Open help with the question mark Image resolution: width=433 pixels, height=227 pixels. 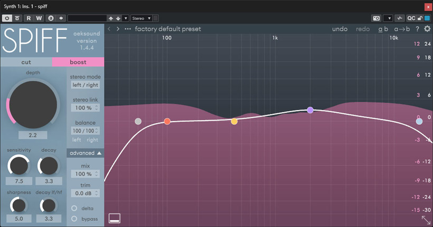click(x=417, y=29)
